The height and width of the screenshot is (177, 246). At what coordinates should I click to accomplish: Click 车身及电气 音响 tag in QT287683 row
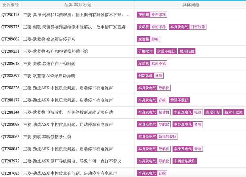152,173
